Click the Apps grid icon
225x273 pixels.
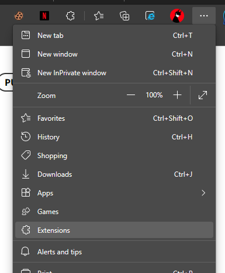(x=26, y=192)
